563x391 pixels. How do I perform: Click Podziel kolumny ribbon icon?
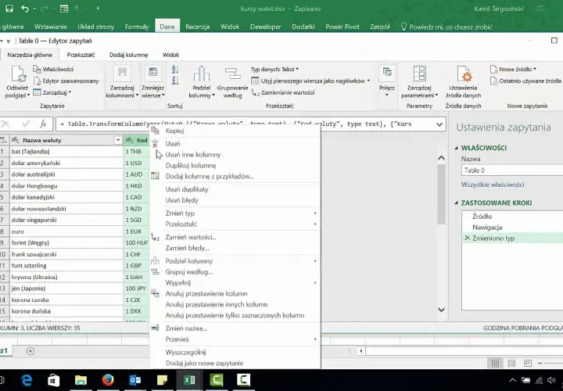(x=202, y=74)
